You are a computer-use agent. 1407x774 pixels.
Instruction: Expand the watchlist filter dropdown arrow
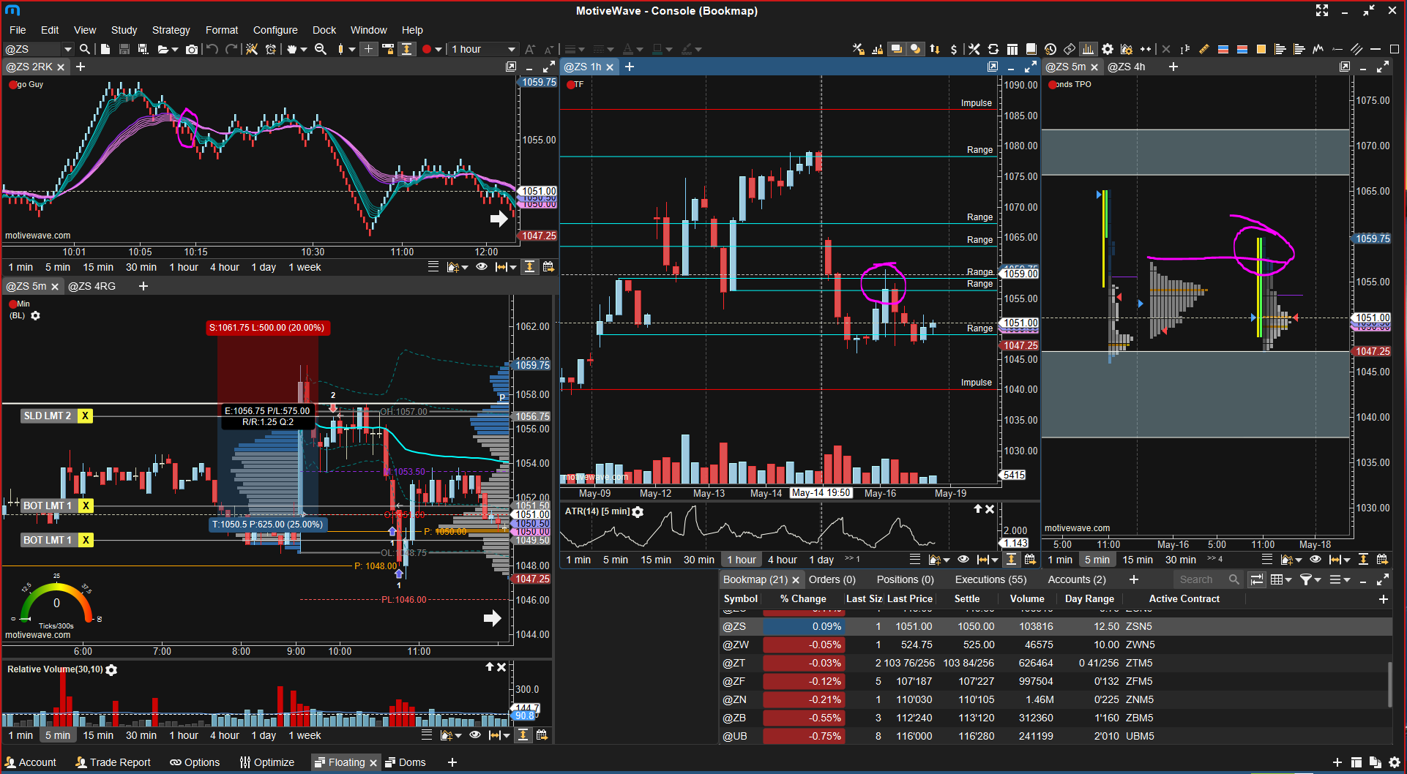point(1318,579)
